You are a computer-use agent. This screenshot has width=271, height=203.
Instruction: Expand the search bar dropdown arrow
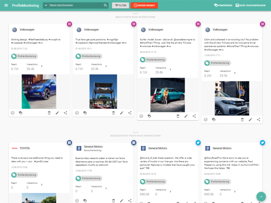[46, 5]
